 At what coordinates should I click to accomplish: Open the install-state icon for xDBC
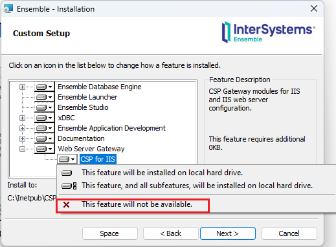44,118
